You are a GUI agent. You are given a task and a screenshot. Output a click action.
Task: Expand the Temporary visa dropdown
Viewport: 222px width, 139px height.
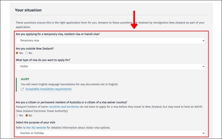tap(110, 41)
